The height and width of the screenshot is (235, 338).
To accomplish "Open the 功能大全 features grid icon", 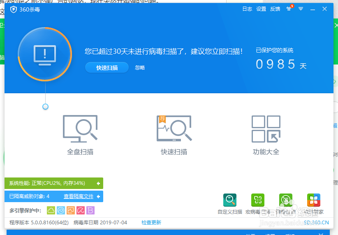I will click(x=266, y=129).
